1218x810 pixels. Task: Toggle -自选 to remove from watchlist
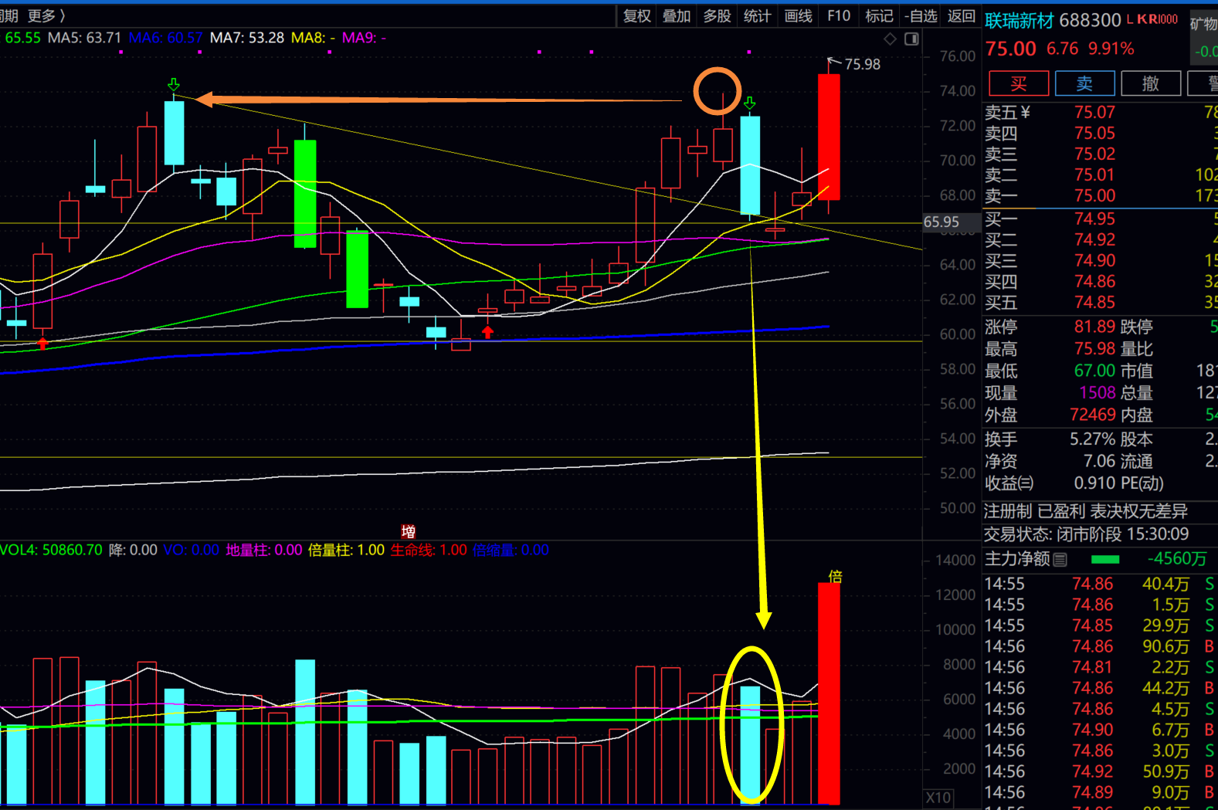point(920,15)
